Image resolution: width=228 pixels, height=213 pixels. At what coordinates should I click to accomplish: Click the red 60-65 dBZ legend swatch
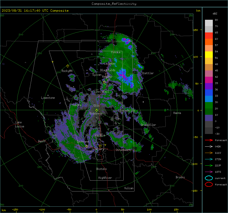[209, 36]
